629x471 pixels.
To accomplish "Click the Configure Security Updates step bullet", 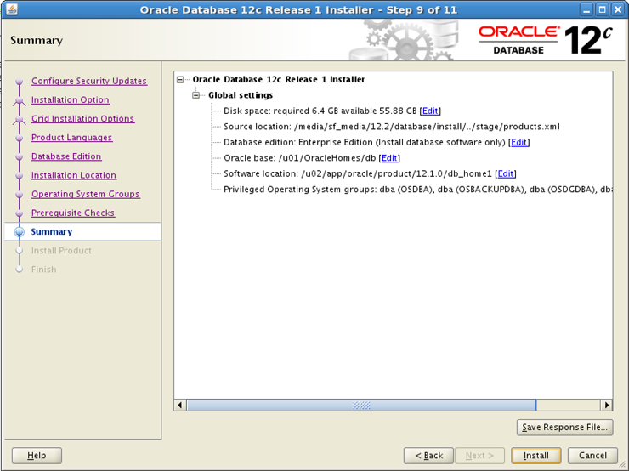I will [20, 82].
